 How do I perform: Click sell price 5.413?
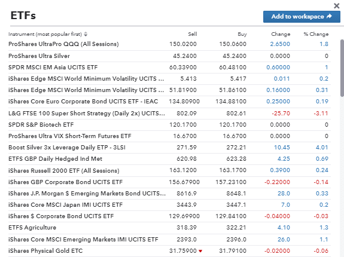coord(188,79)
